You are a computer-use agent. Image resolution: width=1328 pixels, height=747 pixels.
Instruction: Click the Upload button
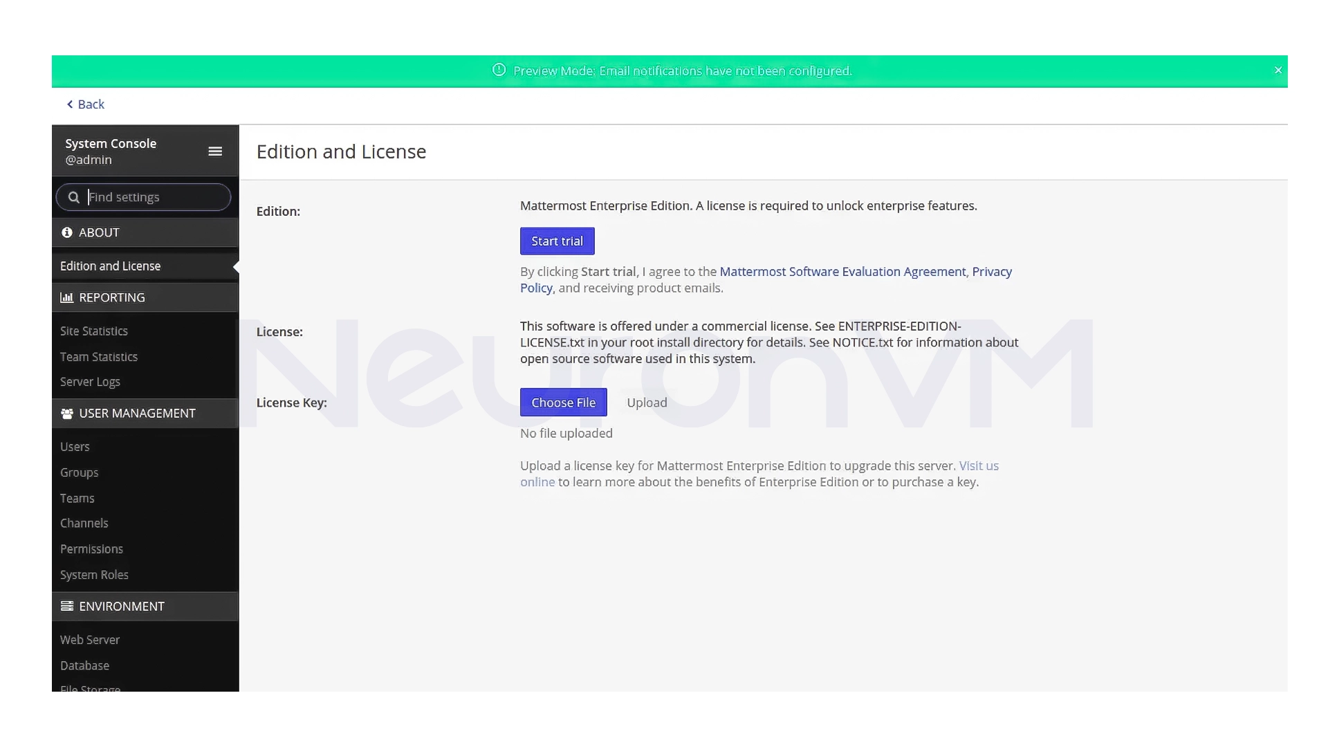pos(647,402)
